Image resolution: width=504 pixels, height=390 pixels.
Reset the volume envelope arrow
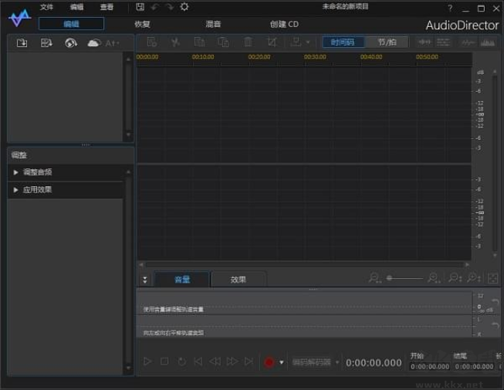click(496, 302)
